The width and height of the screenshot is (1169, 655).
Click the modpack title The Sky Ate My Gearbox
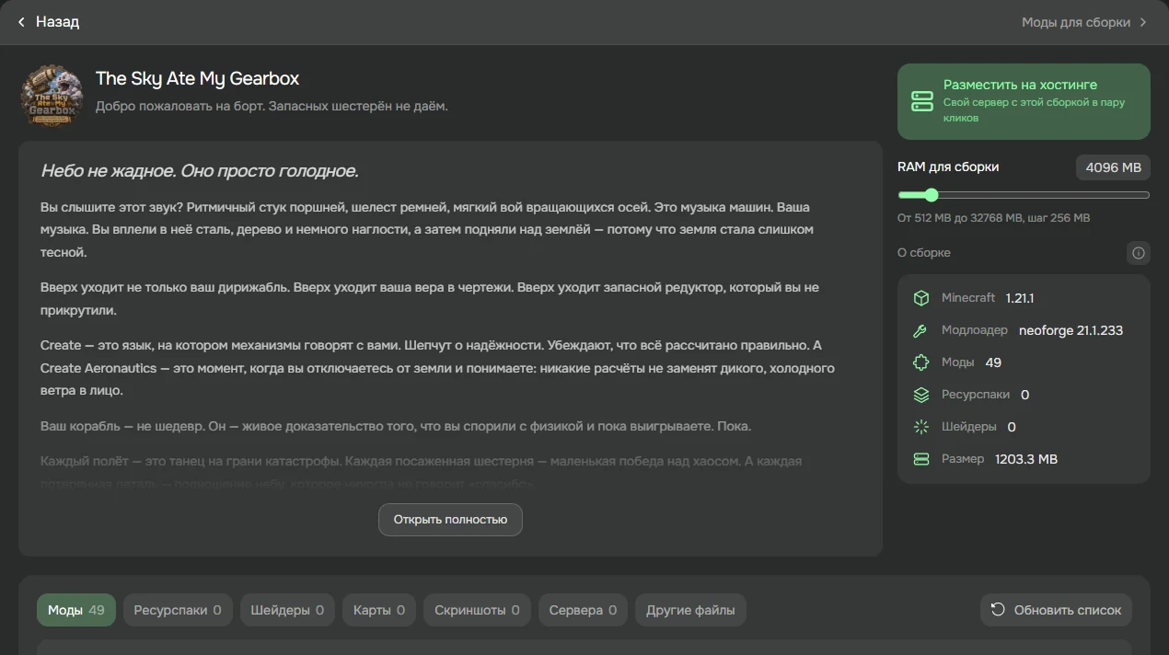tap(197, 79)
